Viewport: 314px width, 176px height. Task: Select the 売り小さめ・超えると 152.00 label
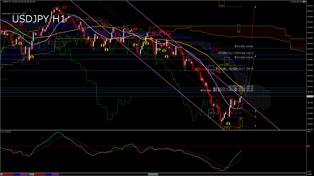(227, 90)
